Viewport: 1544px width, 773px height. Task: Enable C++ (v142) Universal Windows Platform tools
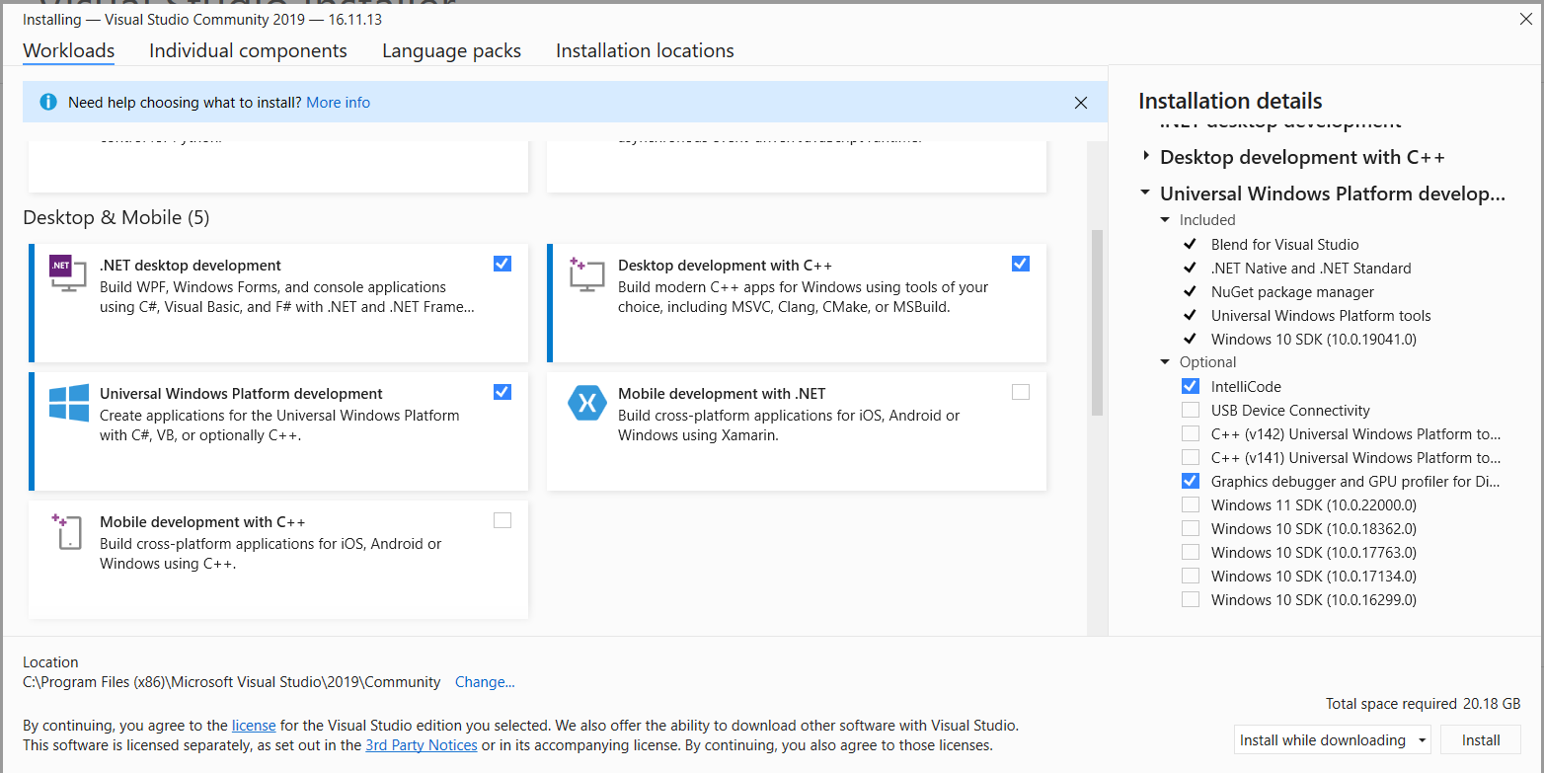click(1191, 433)
